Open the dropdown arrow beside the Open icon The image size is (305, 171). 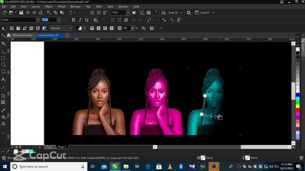(x=16, y=13)
